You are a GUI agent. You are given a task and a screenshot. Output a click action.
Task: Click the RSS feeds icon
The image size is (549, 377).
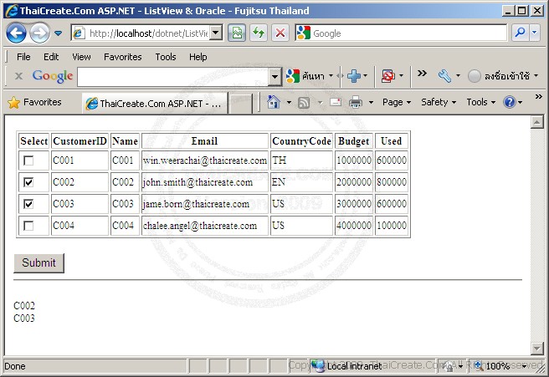pos(304,102)
